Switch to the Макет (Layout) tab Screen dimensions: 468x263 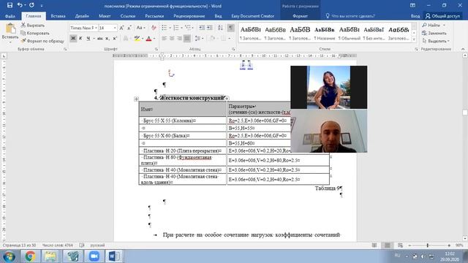[x=105, y=16]
